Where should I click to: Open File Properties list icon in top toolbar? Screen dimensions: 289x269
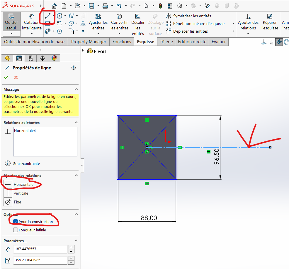click(x=170, y=6)
